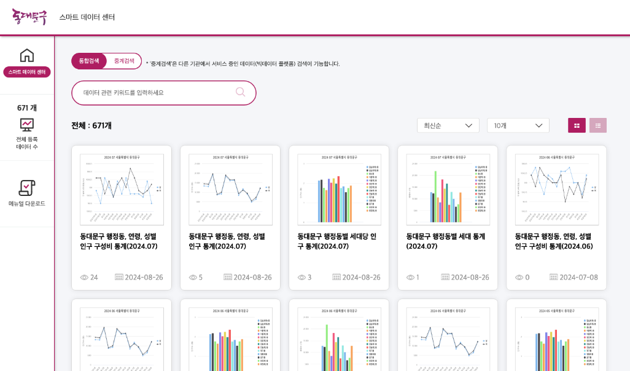Click the 메뉴얼 다운로드 scroll icon

(x=27, y=187)
